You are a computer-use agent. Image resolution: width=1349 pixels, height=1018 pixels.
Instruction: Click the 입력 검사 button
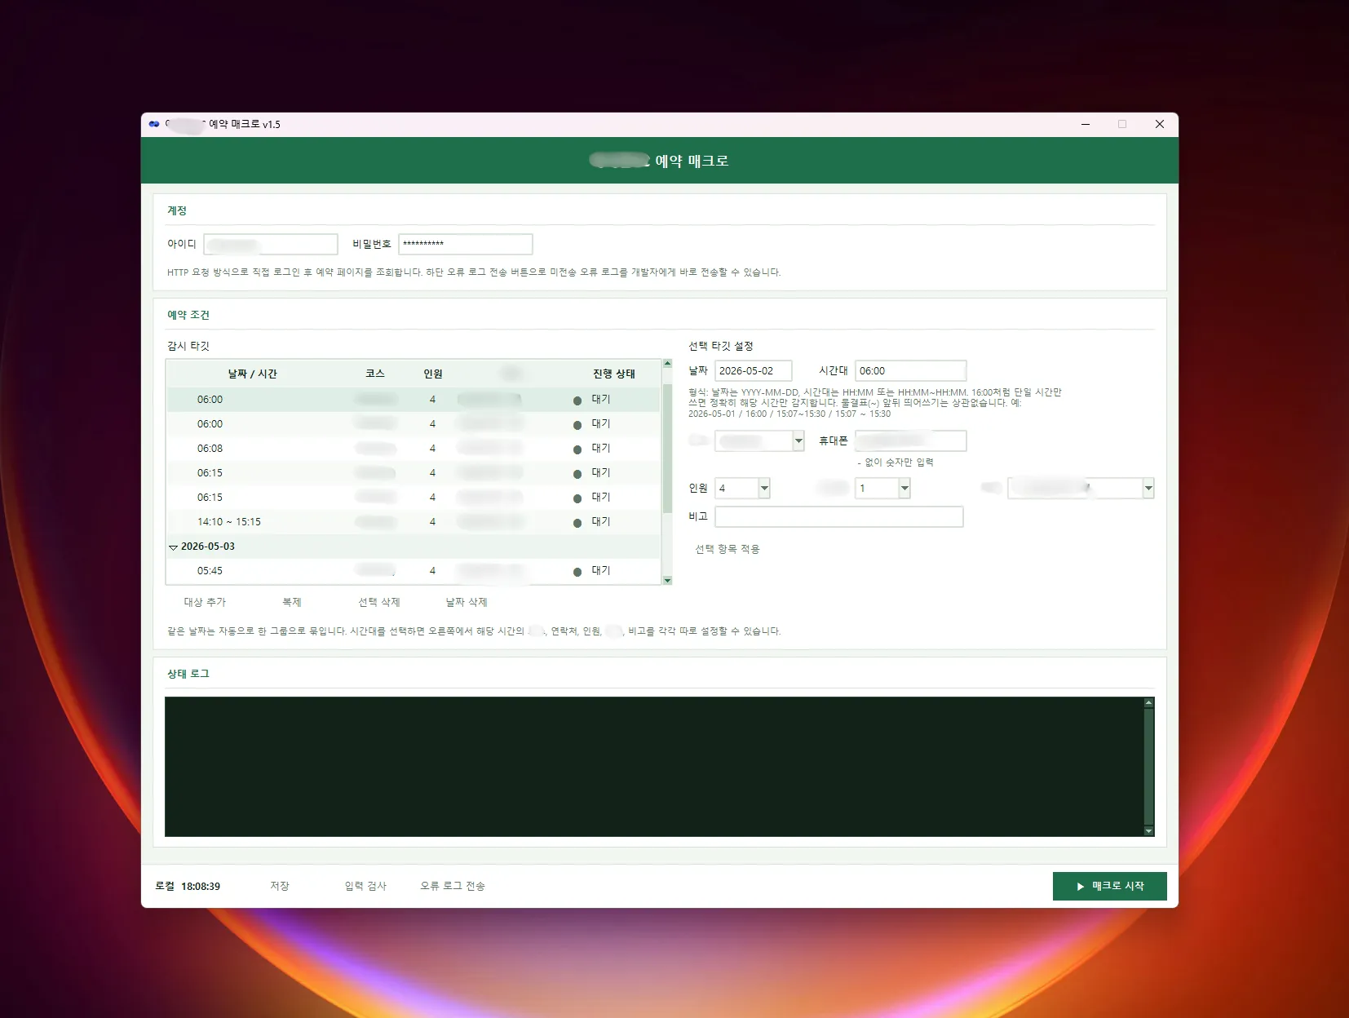click(x=365, y=886)
